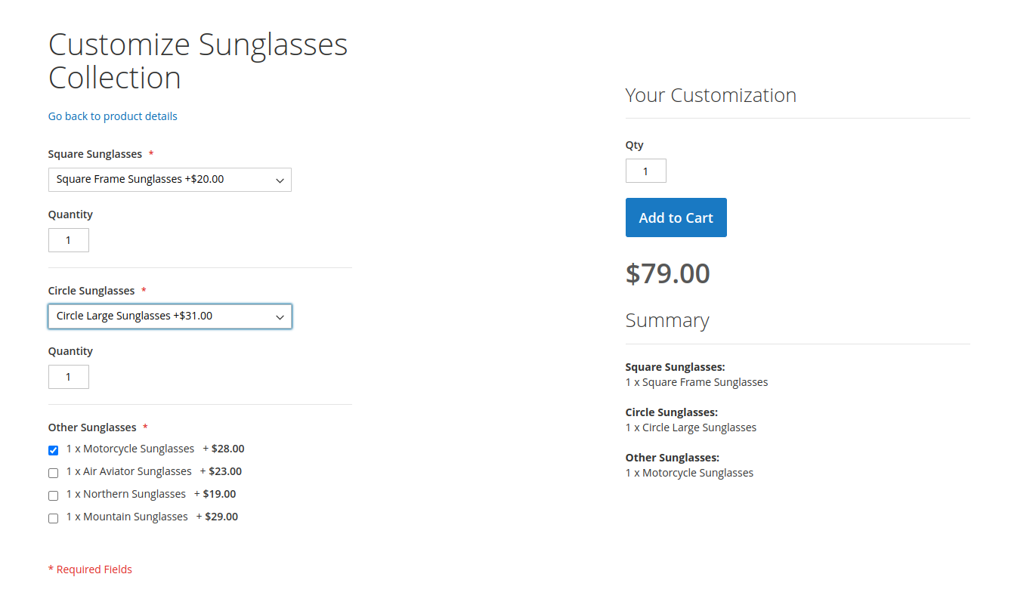
Task: Click the $79.00 total price
Action: (x=667, y=273)
